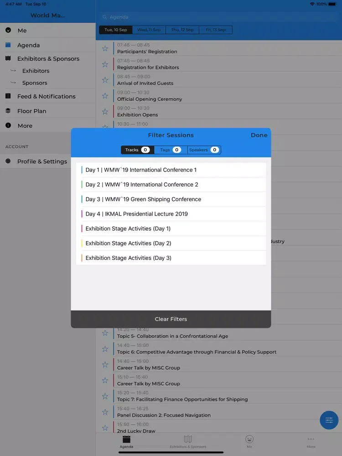Click the Wi-Fi status icon
Viewport: 342px width, 456px height.
tap(312, 4)
